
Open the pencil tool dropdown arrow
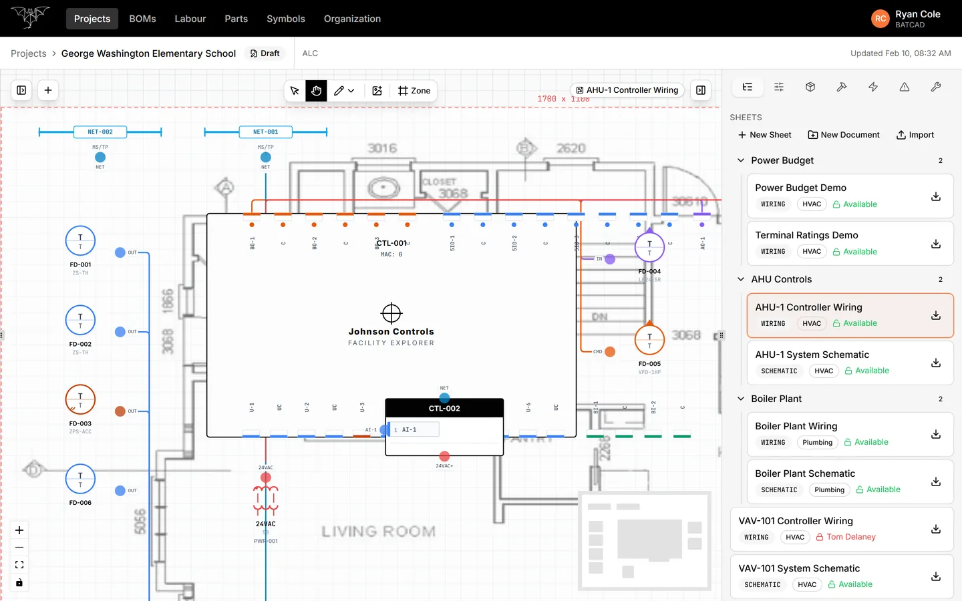click(351, 91)
